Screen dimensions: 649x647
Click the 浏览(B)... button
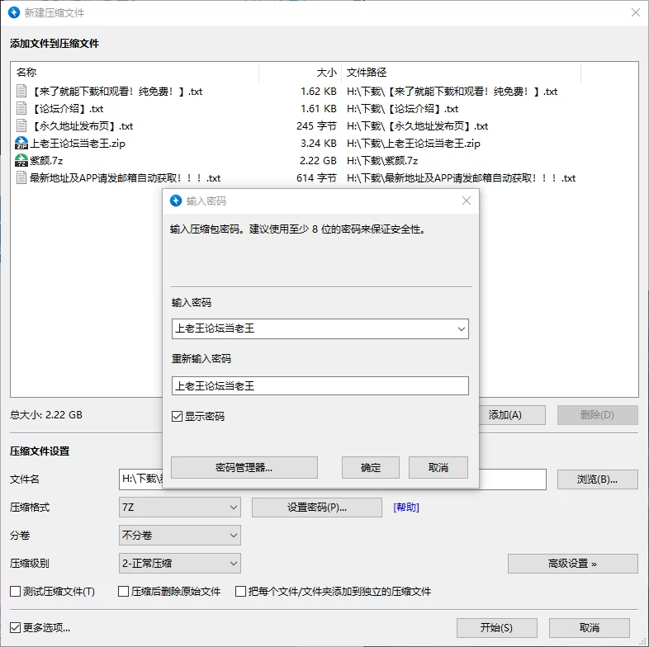point(597,479)
